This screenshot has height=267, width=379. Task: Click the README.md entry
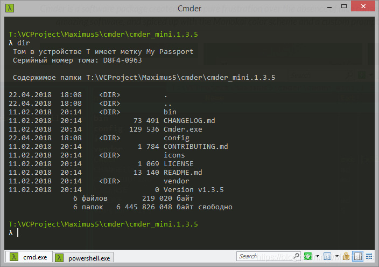coord(183,173)
